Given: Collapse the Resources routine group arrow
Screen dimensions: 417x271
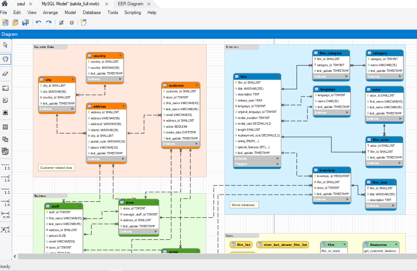Looking at the screenshot, I should tap(396, 244).
